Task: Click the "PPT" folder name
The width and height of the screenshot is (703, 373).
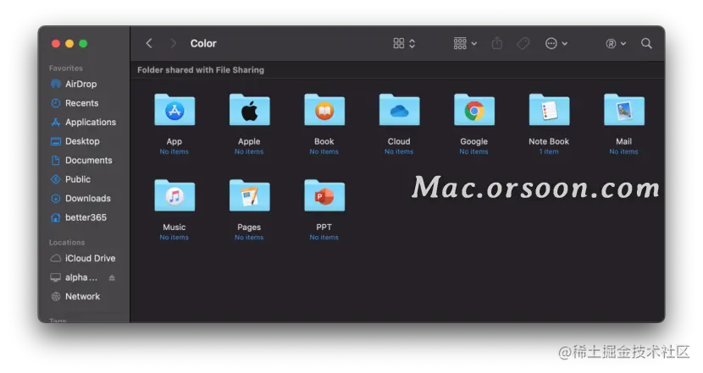Action: click(x=324, y=228)
